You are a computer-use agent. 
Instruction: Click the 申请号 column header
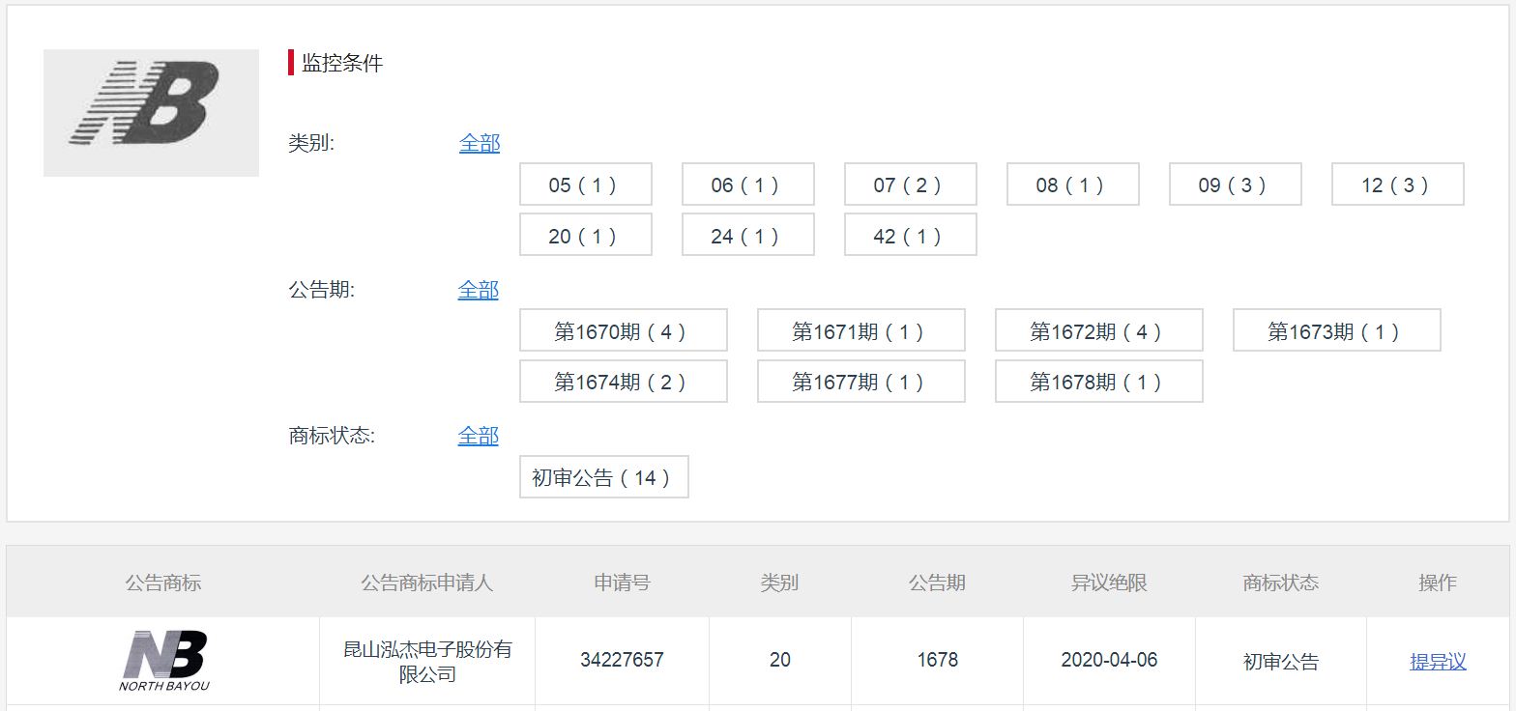[622, 583]
